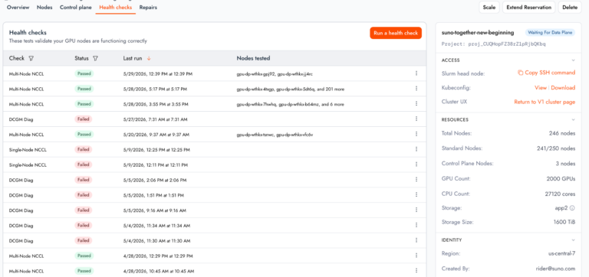Open row menu for 5/9/2026 12:25 PM Single-Node NCCL
Image resolution: width=589 pixels, height=277 pixels.
[x=416, y=149]
